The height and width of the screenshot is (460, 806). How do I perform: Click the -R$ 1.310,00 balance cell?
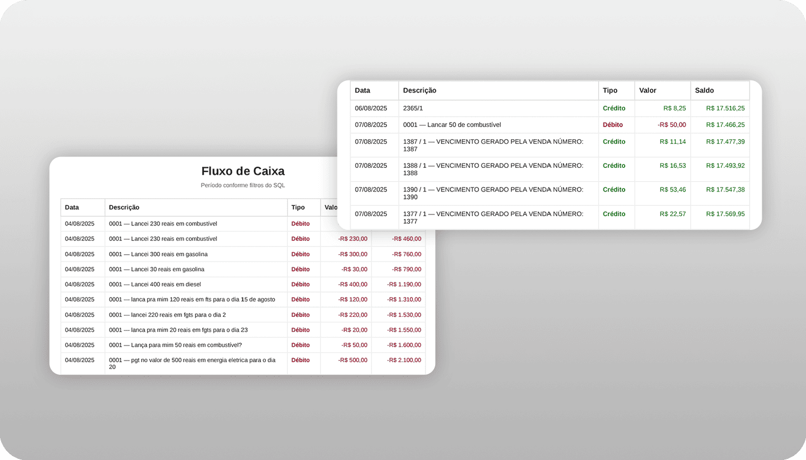pyautogui.click(x=404, y=300)
